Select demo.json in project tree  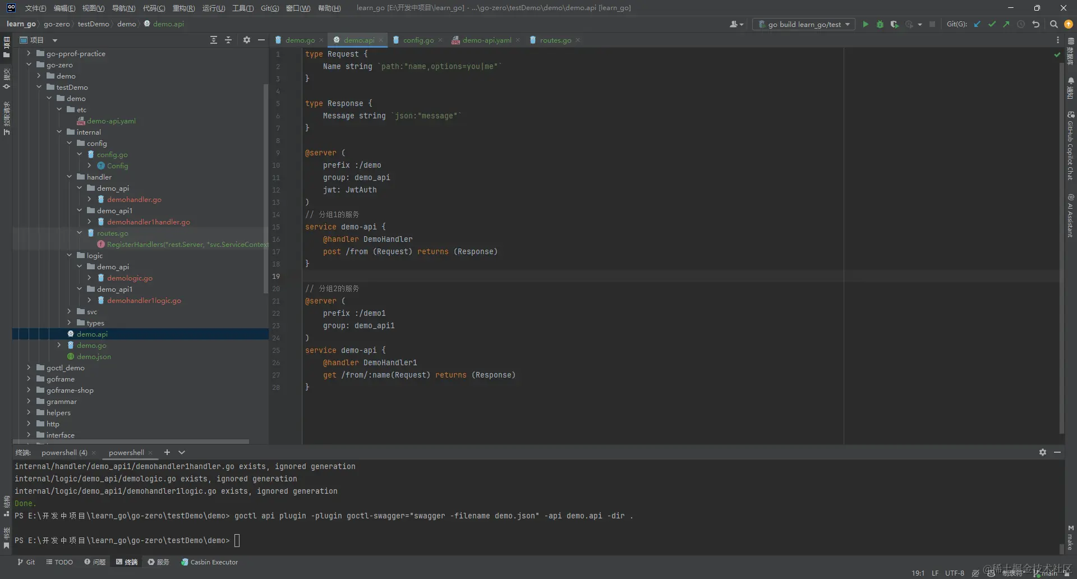[x=94, y=356]
